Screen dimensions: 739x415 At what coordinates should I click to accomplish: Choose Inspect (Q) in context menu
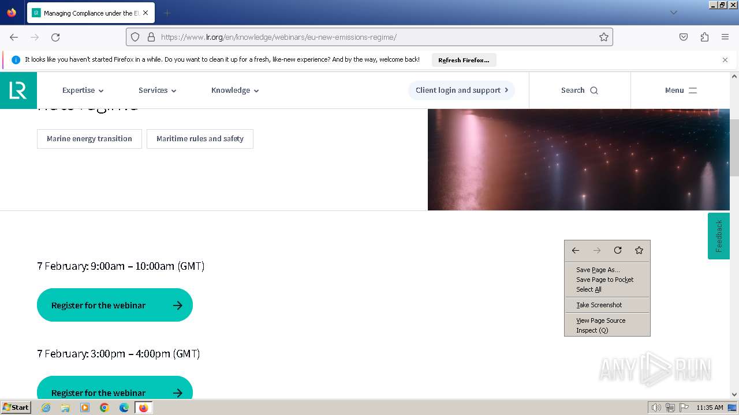pyautogui.click(x=607, y=330)
